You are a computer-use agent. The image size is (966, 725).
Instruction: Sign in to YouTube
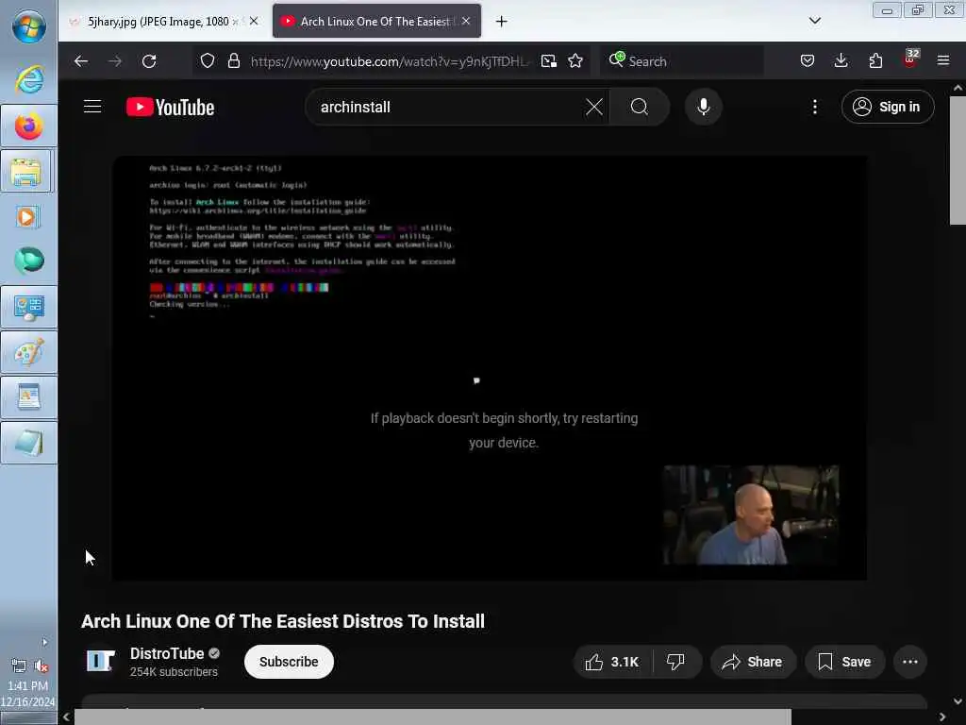point(887,107)
